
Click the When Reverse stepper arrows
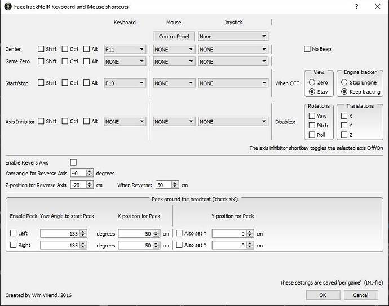click(x=175, y=185)
